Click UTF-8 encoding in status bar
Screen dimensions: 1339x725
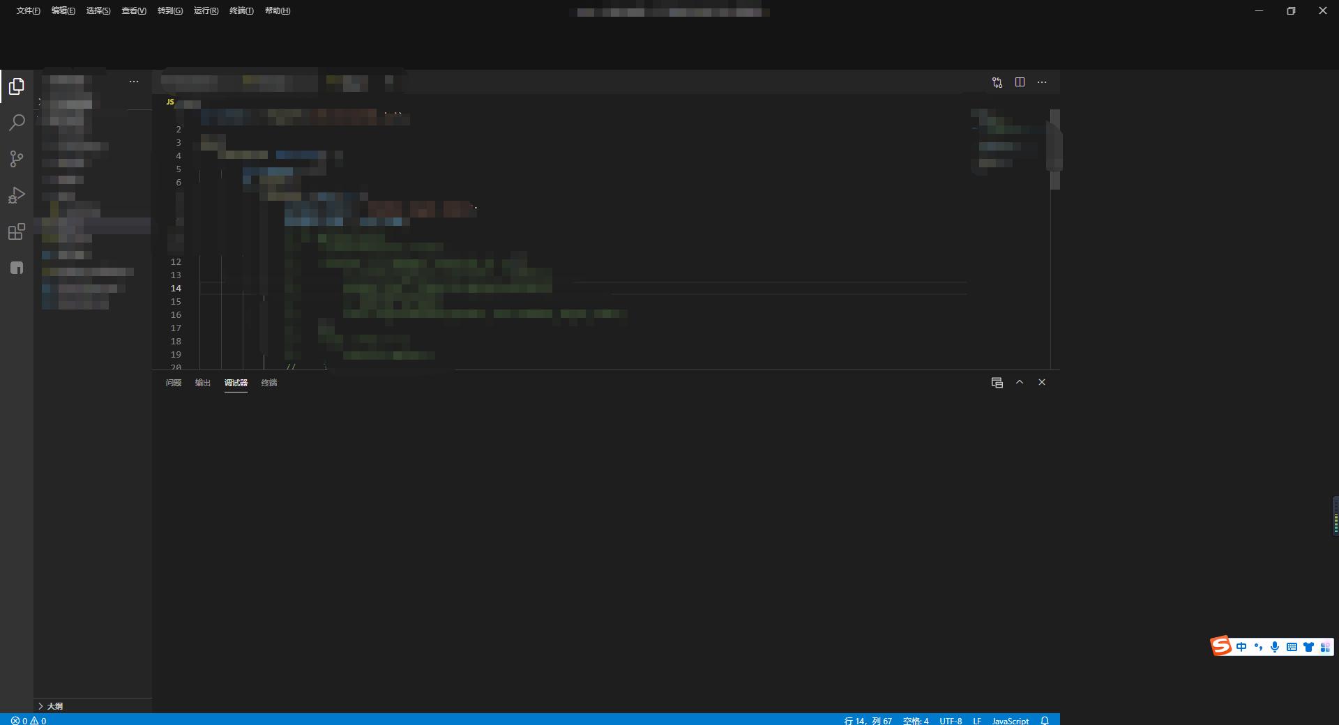(951, 720)
